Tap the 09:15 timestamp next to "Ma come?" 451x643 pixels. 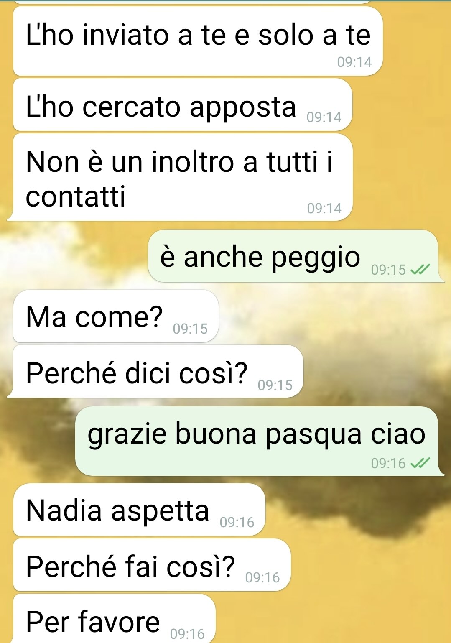point(190,329)
